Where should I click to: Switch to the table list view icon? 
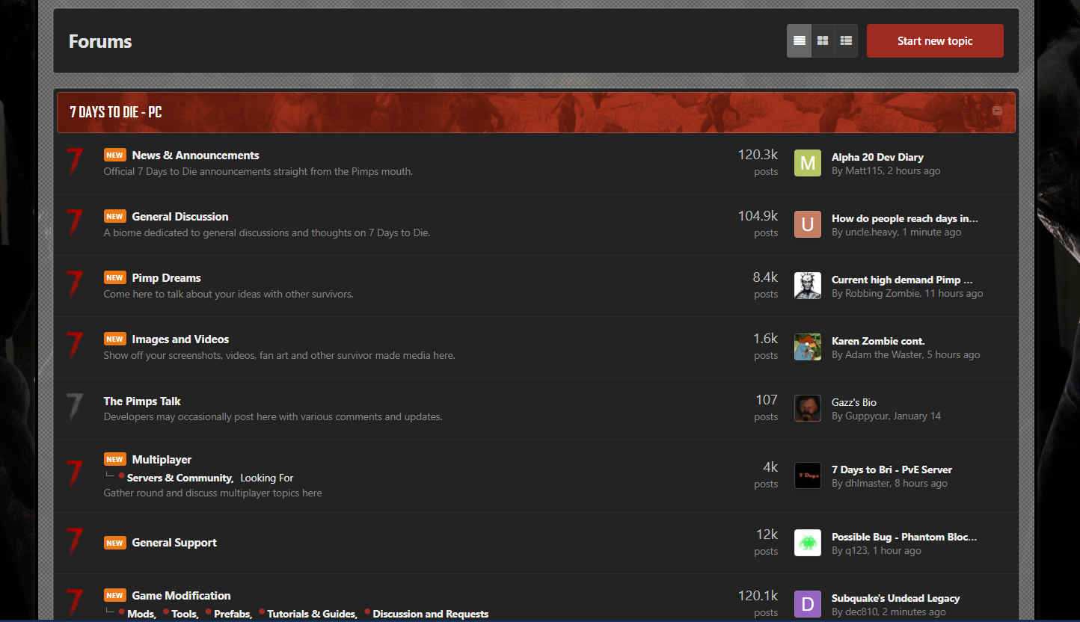pyautogui.click(x=799, y=40)
